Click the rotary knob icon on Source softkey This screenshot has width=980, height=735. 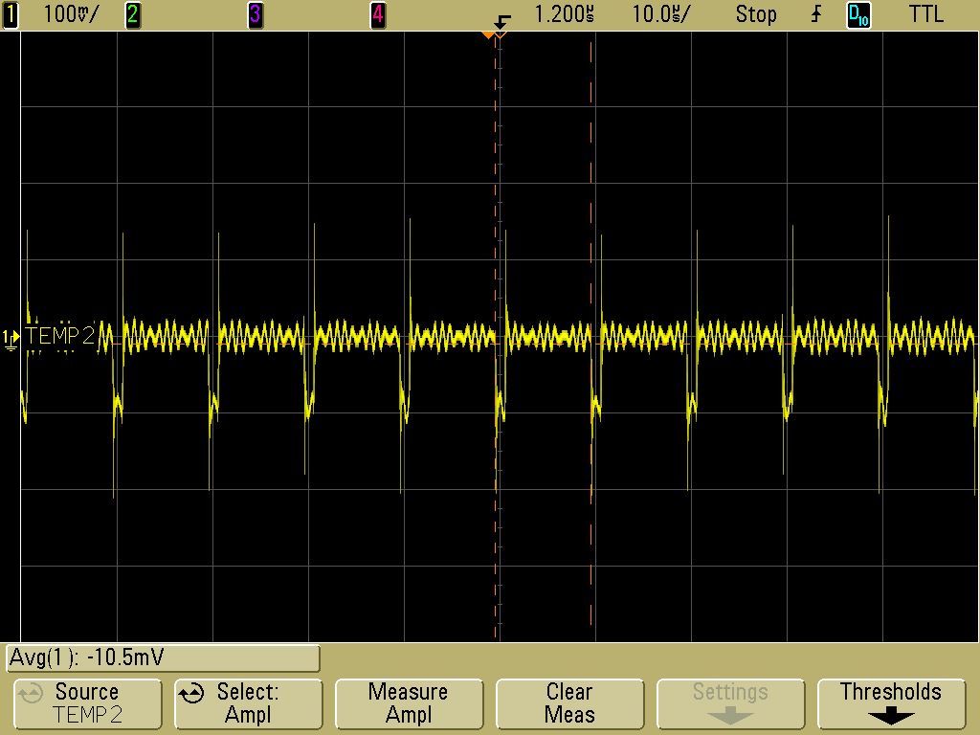(30, 694)
